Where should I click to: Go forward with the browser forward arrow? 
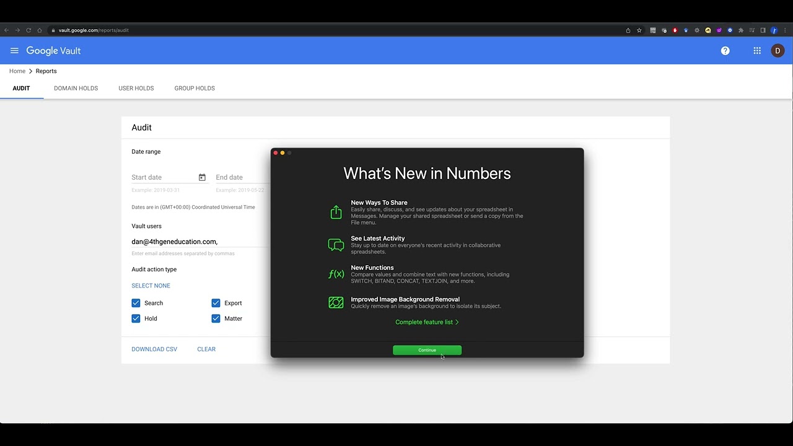tap(17, 30)
